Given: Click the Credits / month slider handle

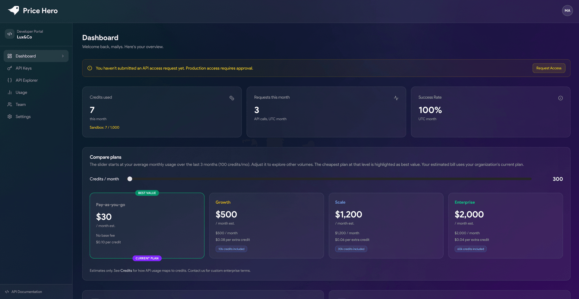Looking at the screenshot, I should tap(130, 179).
